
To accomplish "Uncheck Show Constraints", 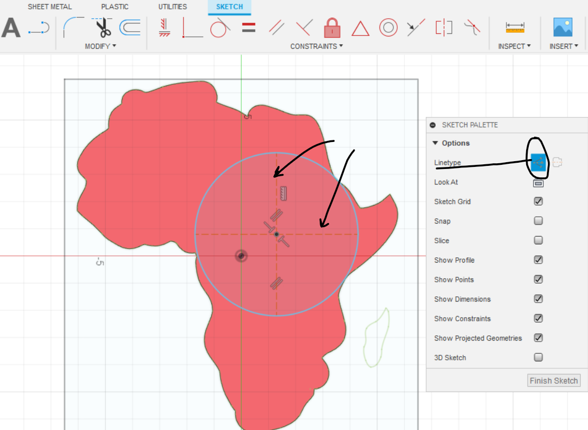I will tap(538, 318).
